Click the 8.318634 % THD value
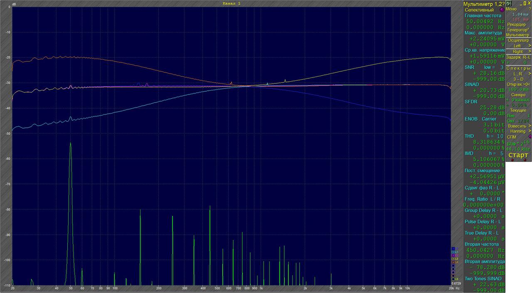 (x=489, y=142)
